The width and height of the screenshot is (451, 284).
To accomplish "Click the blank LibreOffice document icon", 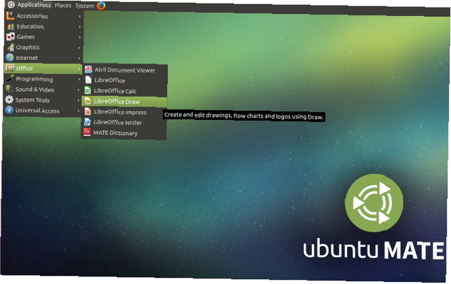I will (x=88, y=80).
